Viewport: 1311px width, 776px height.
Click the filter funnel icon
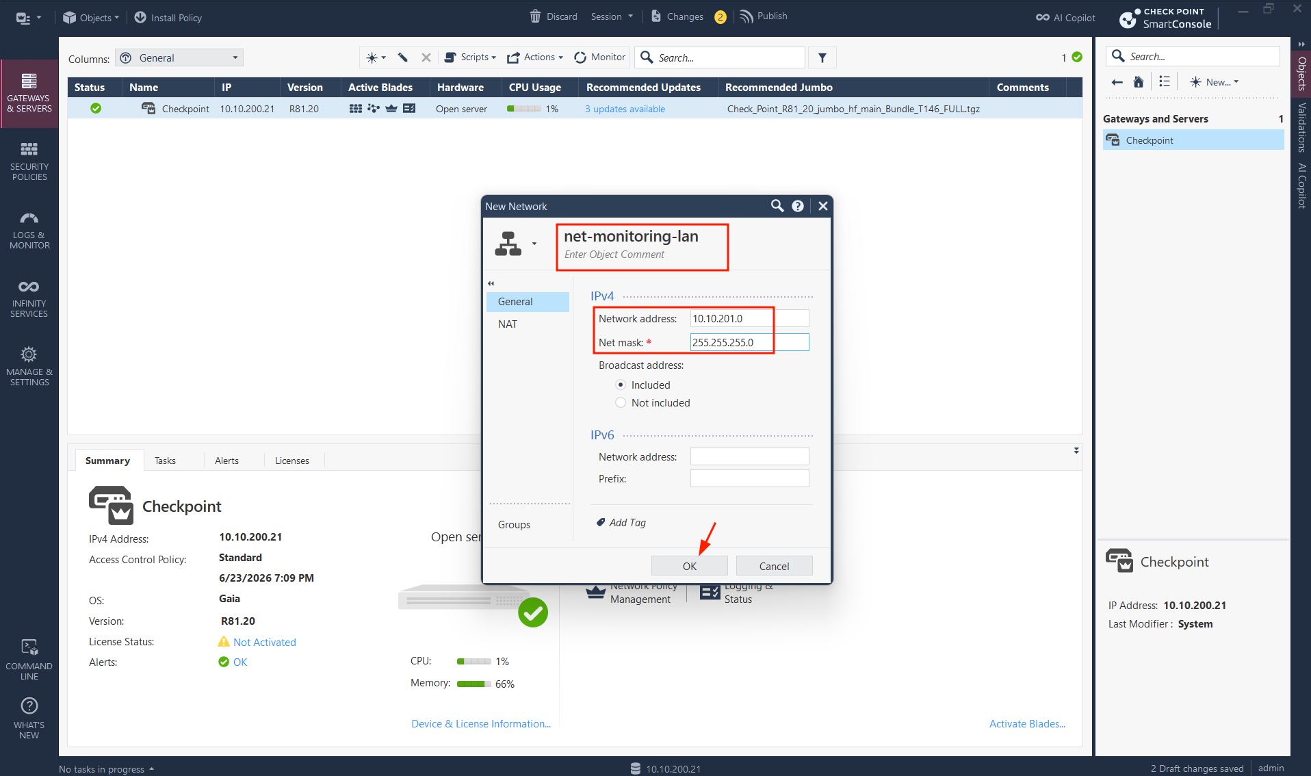click(x=822, y=57)
